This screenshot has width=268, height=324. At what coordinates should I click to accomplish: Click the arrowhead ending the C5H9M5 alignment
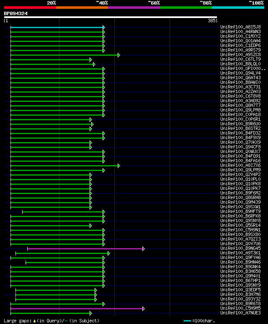click(x=144, y=308)
